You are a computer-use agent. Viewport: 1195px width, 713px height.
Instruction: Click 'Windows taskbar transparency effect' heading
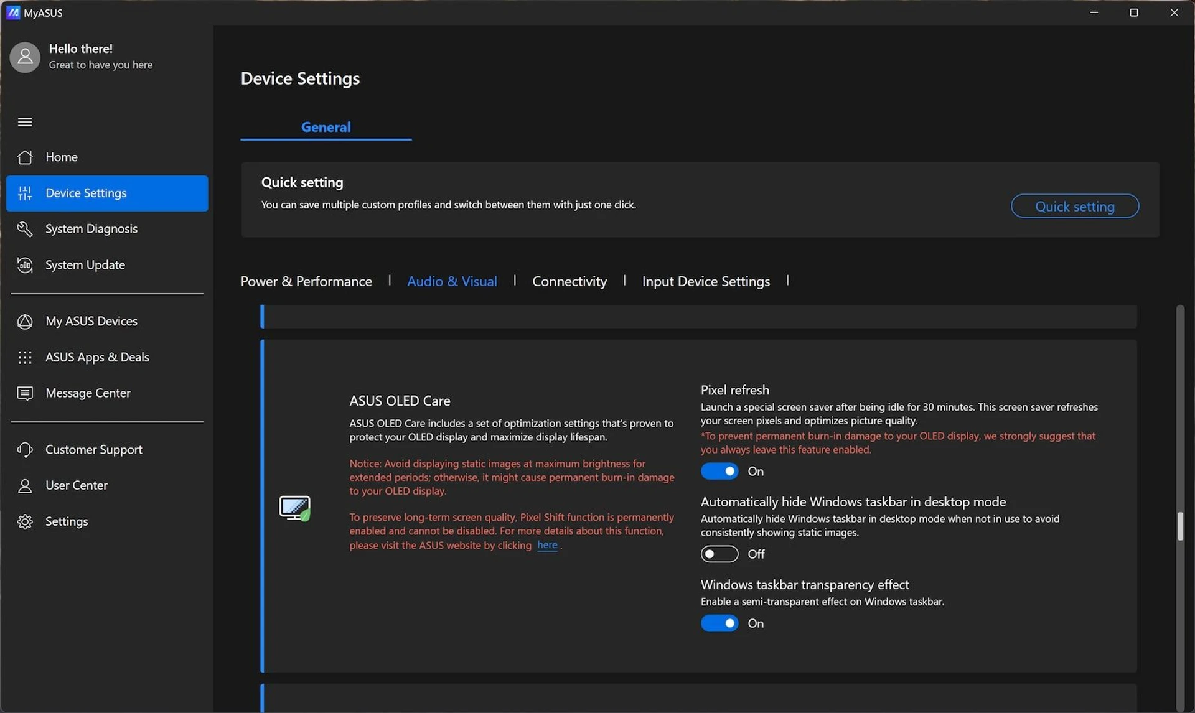(x=805, y=585)
